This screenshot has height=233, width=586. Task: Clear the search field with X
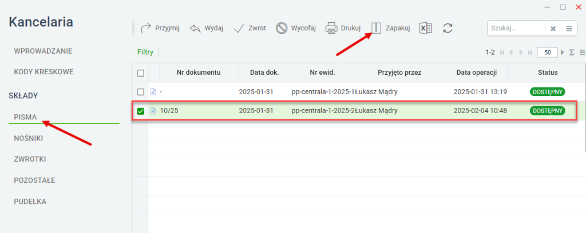[x=553, y=29]
